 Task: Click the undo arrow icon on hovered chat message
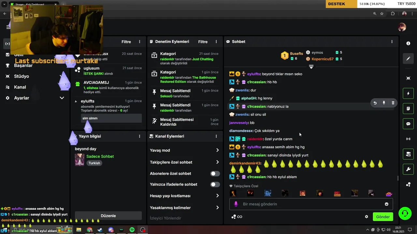(375, 103)
